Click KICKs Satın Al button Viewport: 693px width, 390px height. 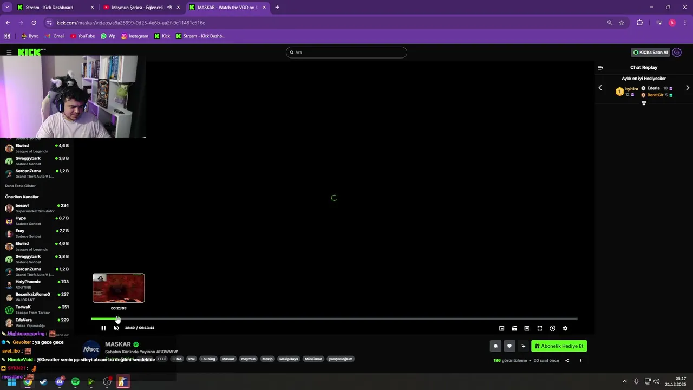651,53
